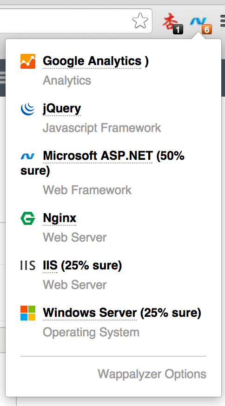
Task: Click the Web Framework category label
Action: point(87,190)
